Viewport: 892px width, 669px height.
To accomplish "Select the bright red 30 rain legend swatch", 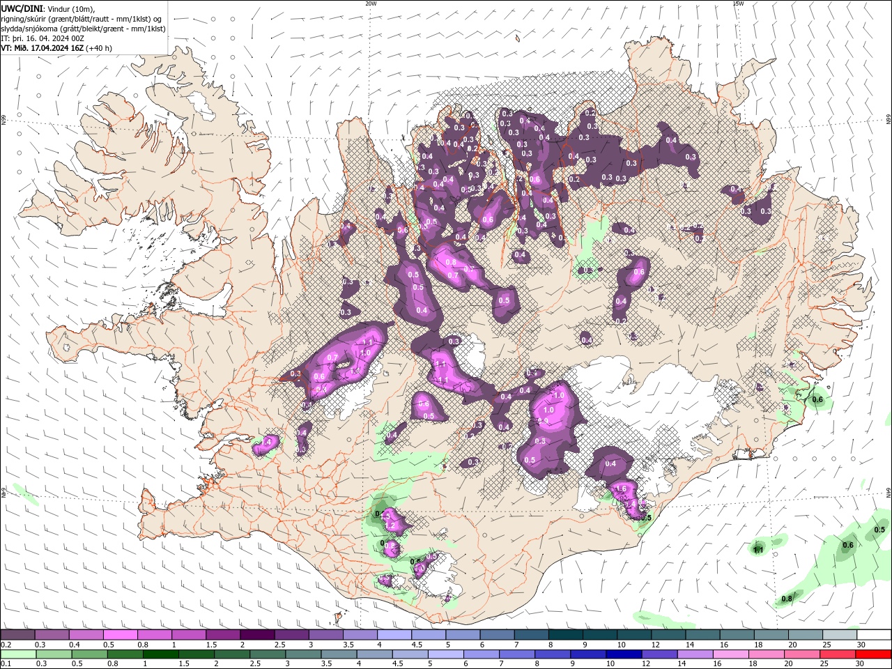I will [x=874, y=654].
